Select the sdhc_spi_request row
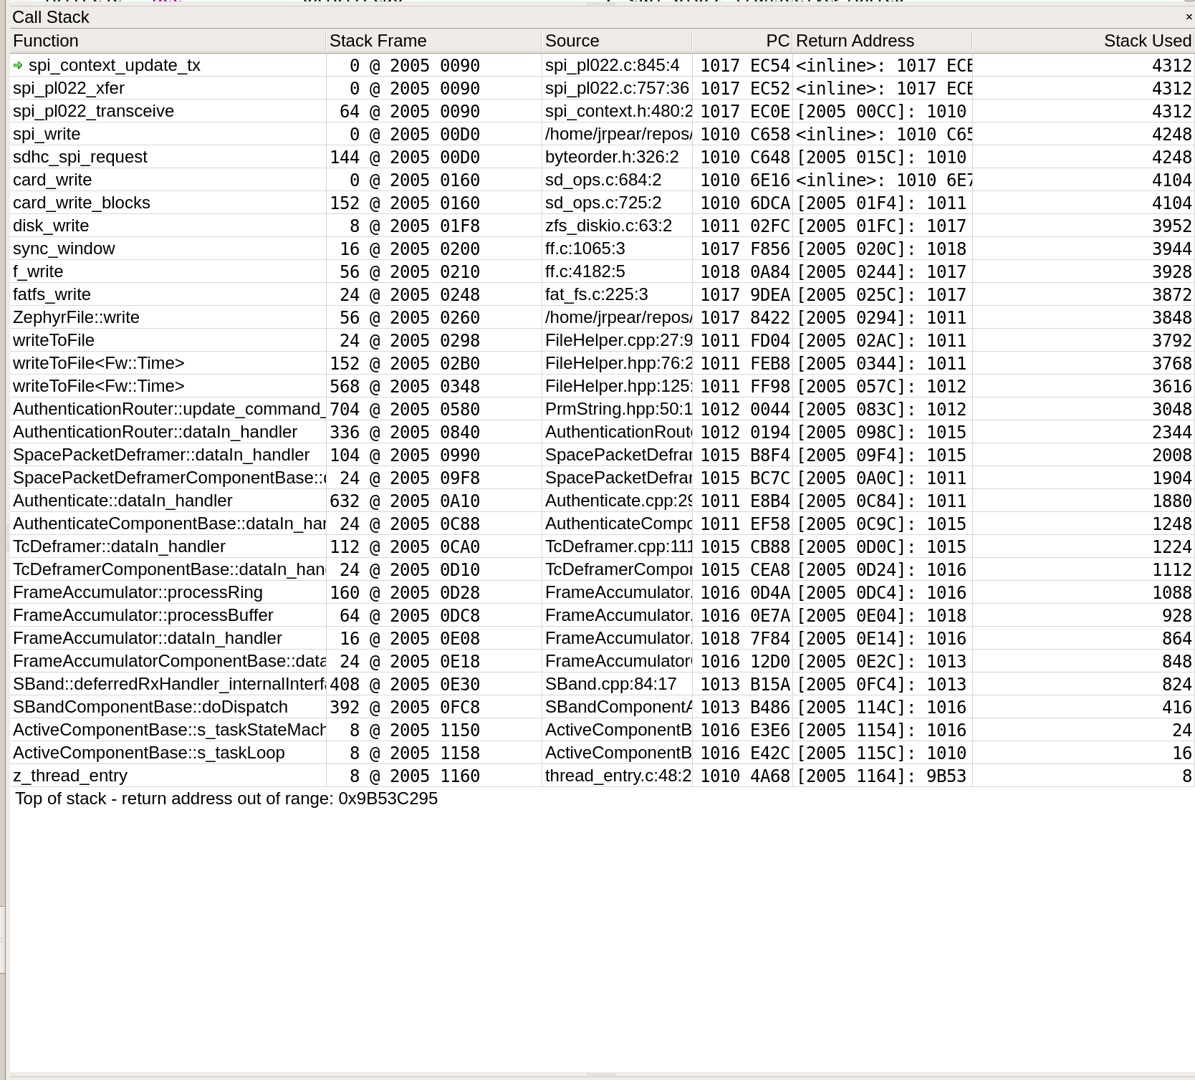 80,158
